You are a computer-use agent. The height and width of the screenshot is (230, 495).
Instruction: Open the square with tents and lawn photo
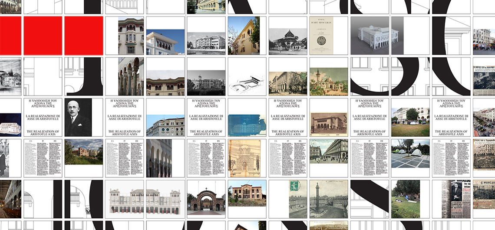point(410,122)
